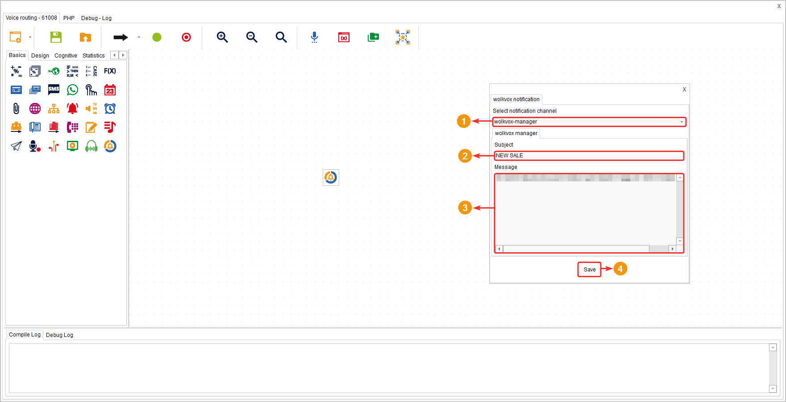Select the green video screen component
786x402 pixels.
pyautogui.click(x=72, y=146)
